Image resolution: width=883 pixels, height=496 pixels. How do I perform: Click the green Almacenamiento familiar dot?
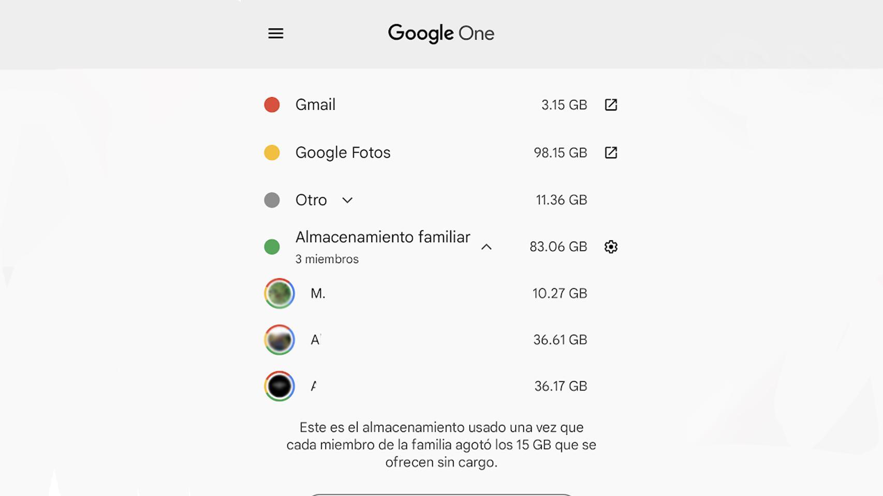272,247
